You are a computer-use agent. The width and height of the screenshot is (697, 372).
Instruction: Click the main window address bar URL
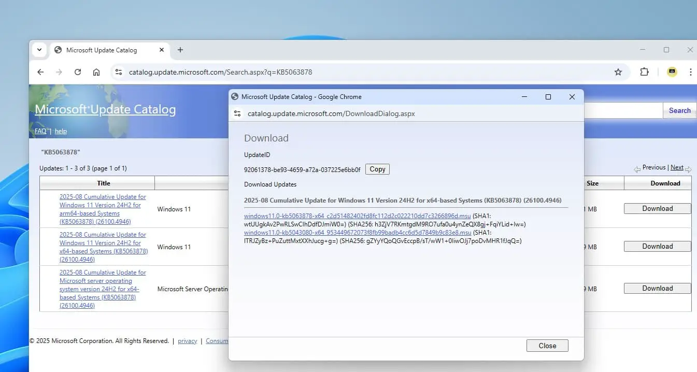pyautogui.click(x=220, y=72)
